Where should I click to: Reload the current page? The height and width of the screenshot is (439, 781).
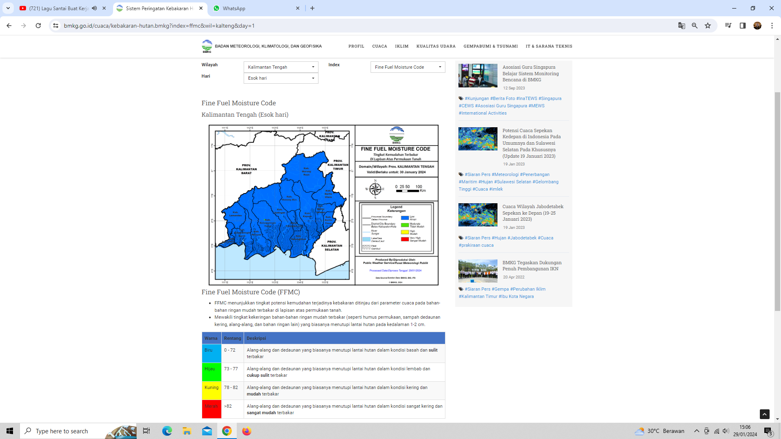pos(38,26)
